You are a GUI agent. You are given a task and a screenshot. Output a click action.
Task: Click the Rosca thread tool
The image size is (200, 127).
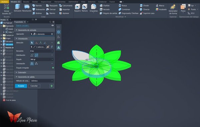coord(123,6)
